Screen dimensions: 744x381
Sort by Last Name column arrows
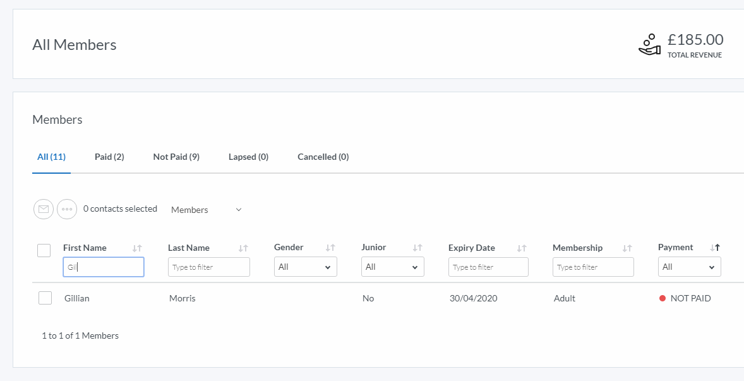243,248
